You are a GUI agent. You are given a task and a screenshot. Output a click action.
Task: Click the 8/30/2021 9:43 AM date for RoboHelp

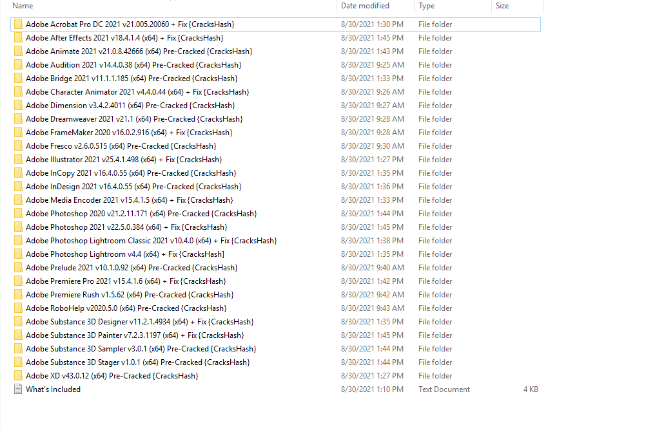tap(373, 308)
